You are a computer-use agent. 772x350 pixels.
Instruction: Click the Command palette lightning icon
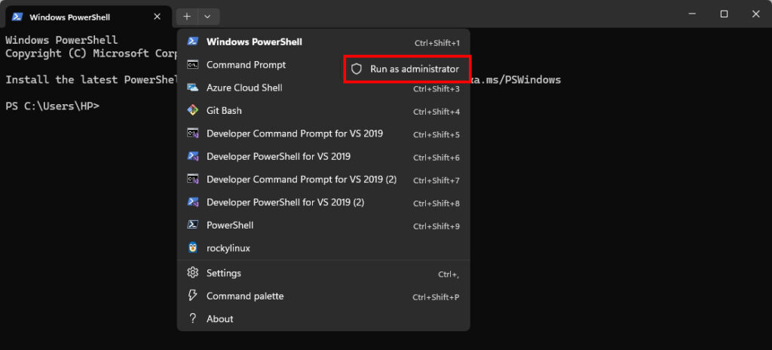pyautogui.click(x=192, y=296)
